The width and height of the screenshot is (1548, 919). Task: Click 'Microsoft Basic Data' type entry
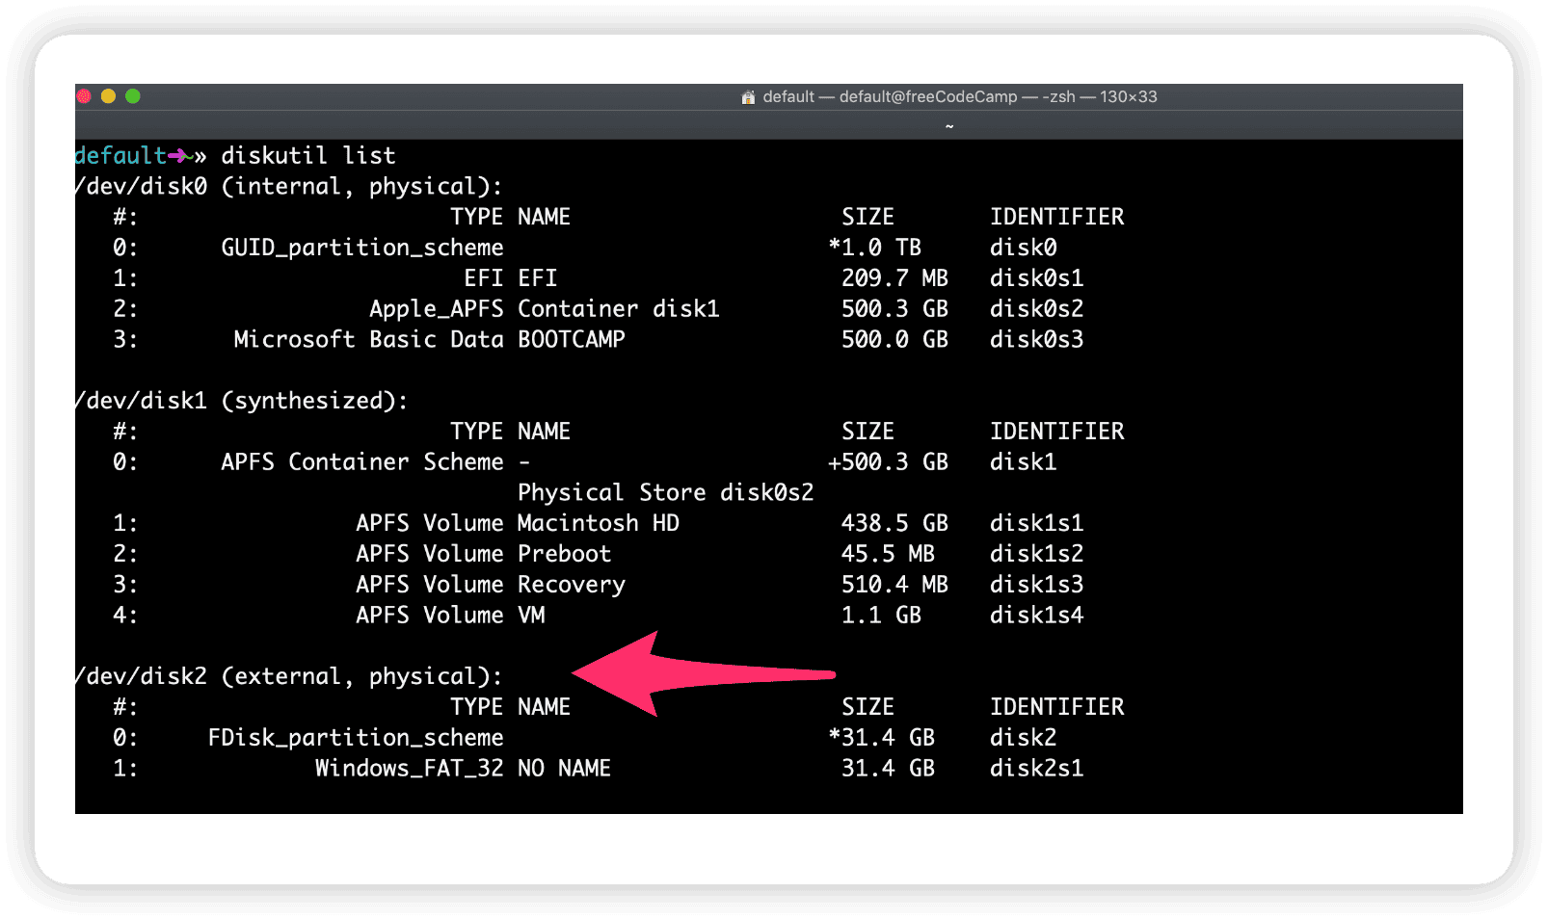(x=369, y=340)
